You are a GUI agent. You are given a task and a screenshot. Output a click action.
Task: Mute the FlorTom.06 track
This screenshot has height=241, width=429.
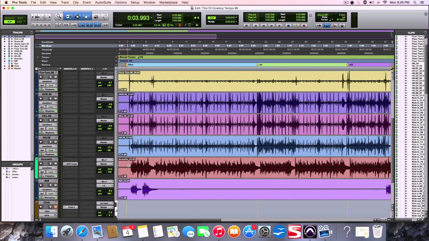(55, 77)
